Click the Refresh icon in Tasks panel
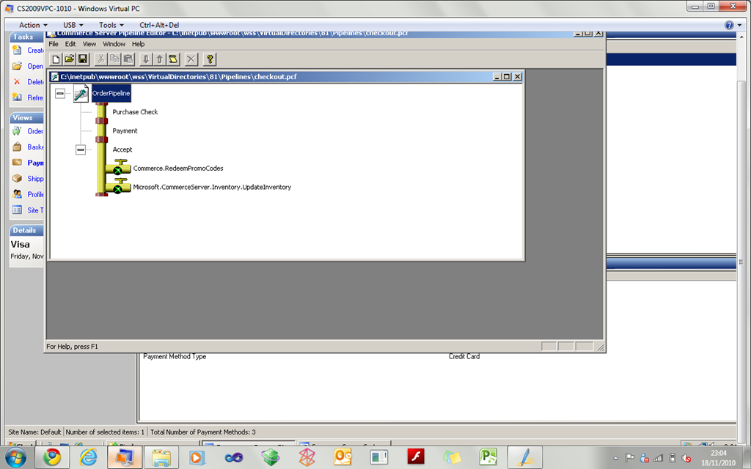 click(x=17, y=97)
